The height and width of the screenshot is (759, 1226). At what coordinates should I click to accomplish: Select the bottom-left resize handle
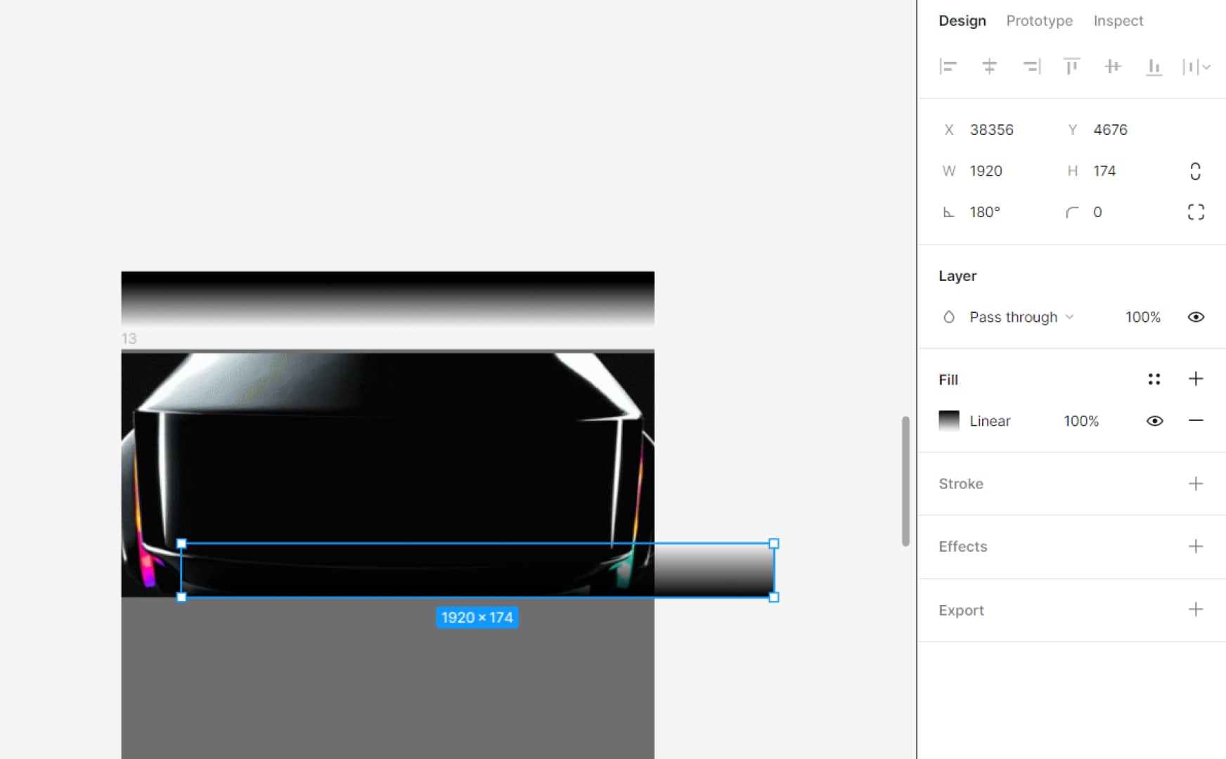tap(181, 597)
